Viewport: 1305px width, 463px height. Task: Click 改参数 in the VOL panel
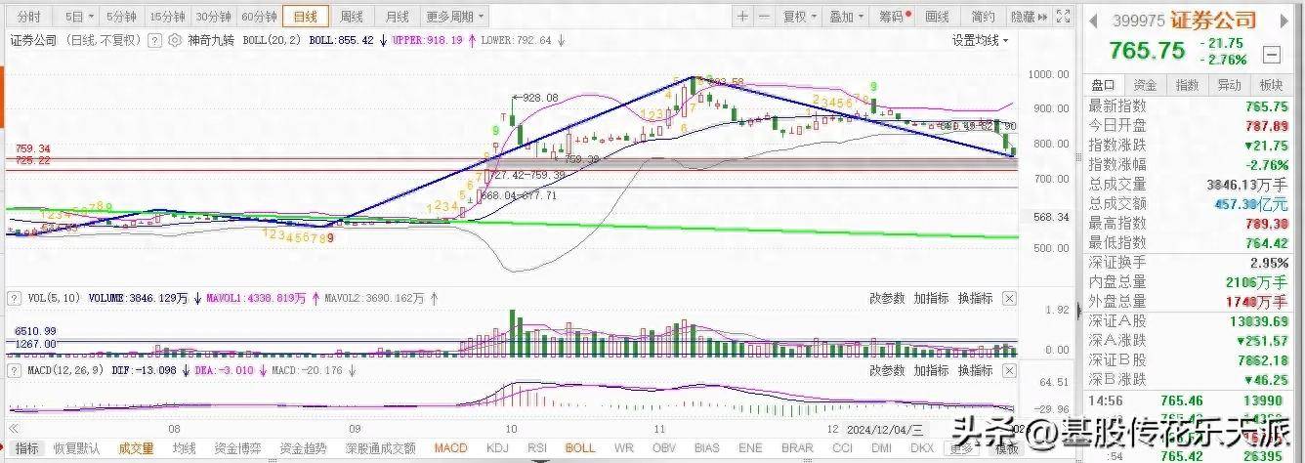pos(889,298)
